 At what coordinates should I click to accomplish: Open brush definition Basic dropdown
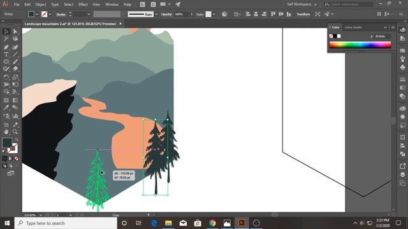coord(156,14)
